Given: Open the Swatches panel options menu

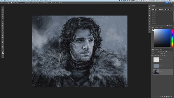Looking at the screenshot, I should 173,6.
